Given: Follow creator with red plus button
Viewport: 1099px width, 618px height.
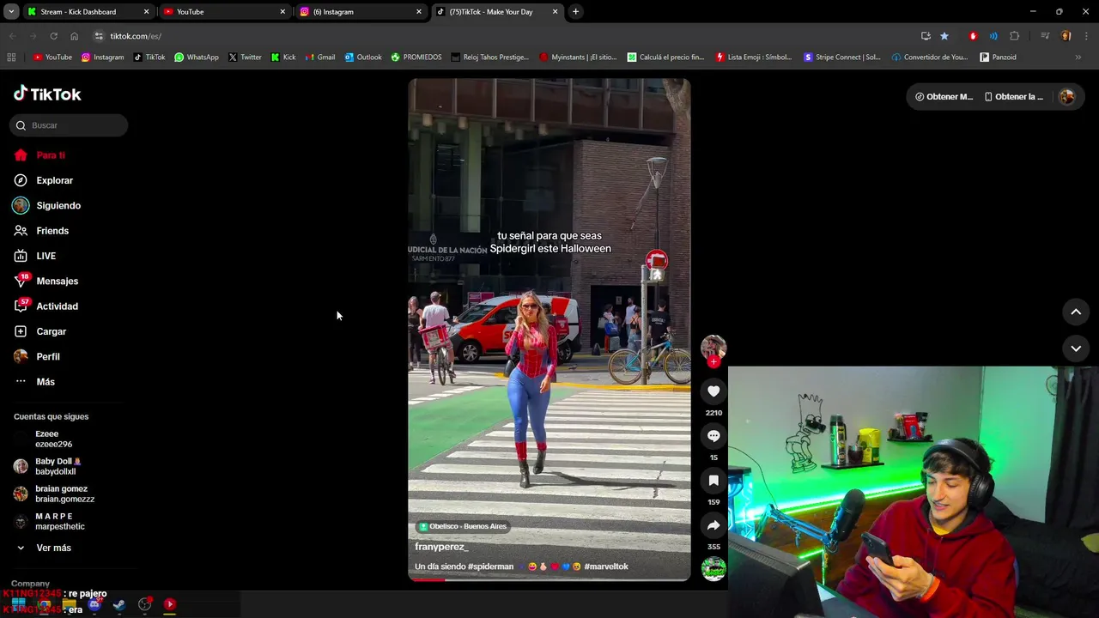Looking at the screenshot, I should 713,361.
